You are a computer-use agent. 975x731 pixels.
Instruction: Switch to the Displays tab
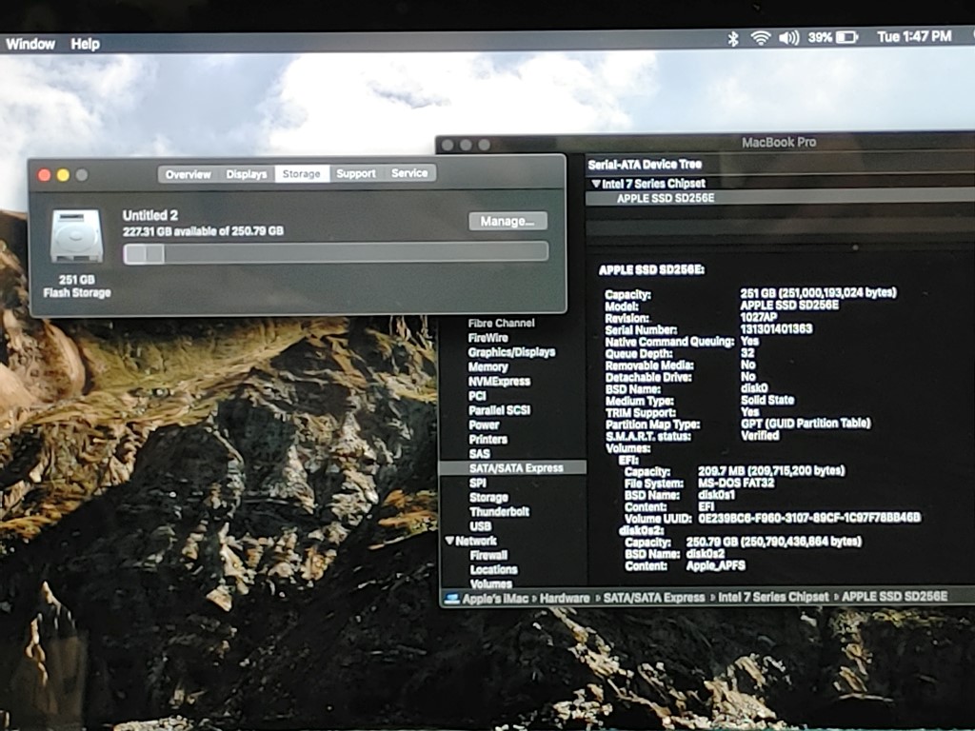(247, 174)
